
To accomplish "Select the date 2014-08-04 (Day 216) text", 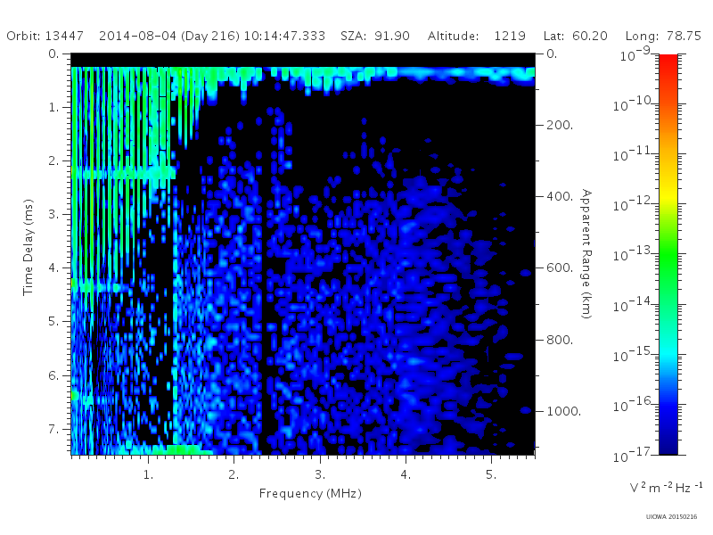I will [x=169, y=36].
